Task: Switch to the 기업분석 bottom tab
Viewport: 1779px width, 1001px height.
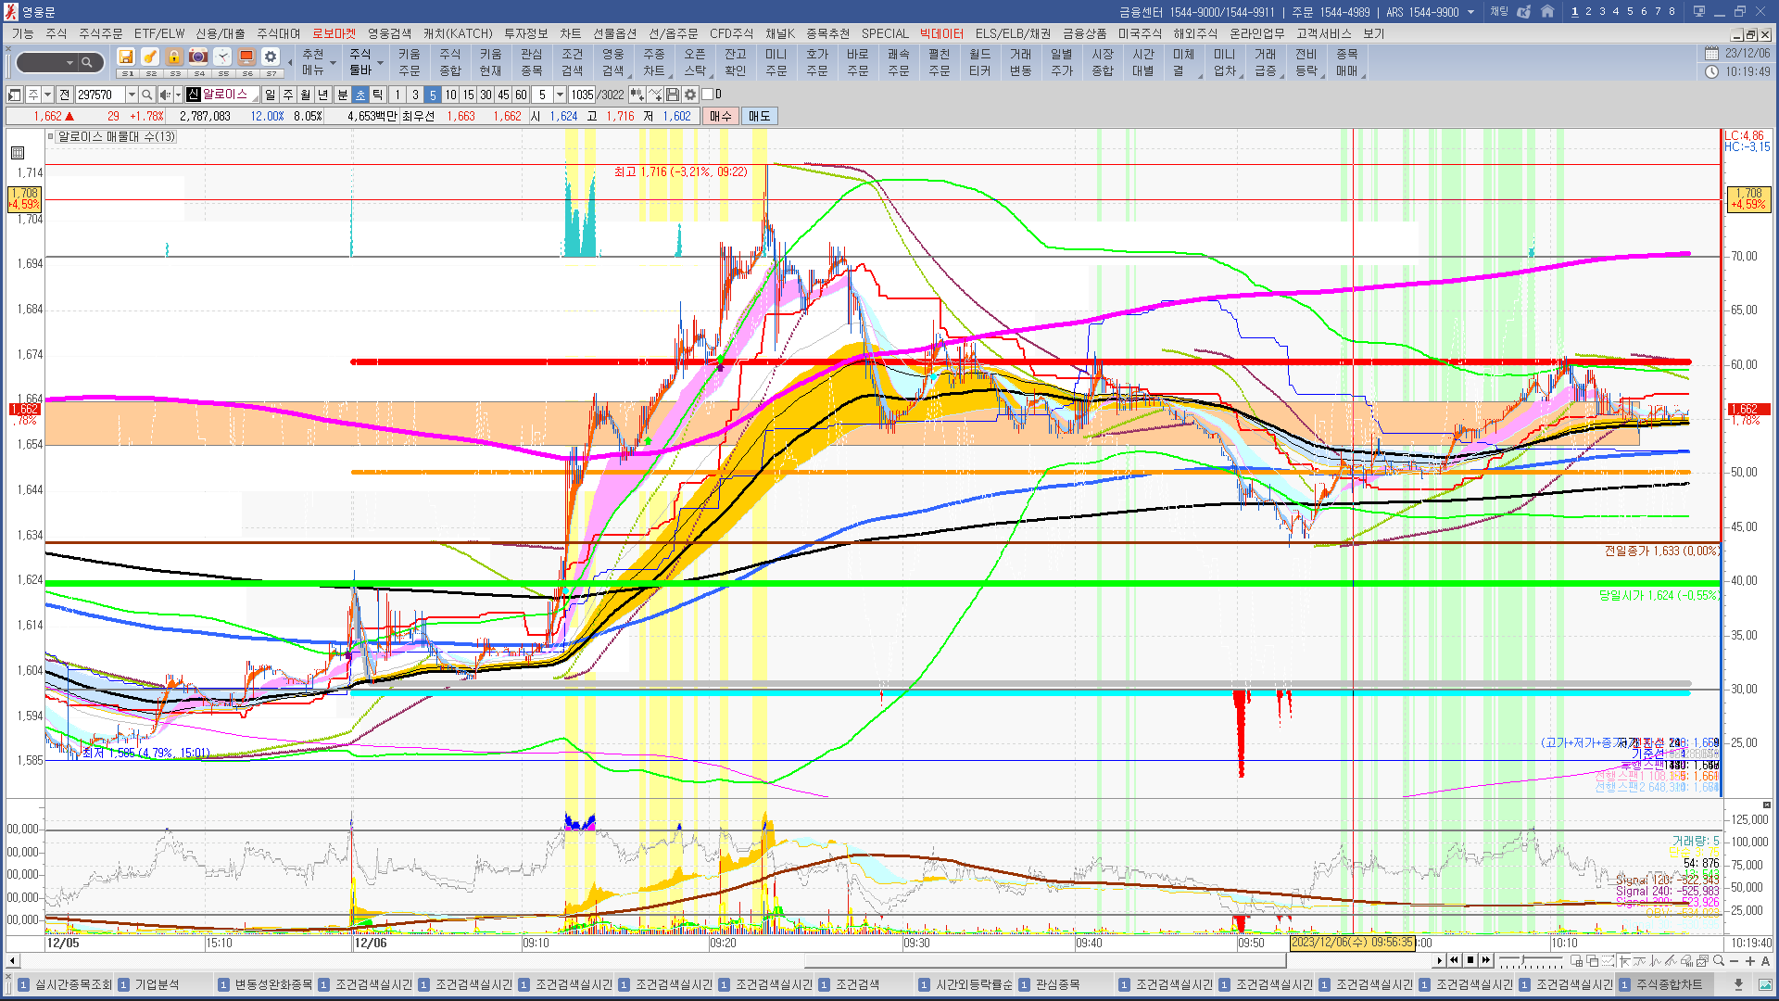Action: coord(157,984)
